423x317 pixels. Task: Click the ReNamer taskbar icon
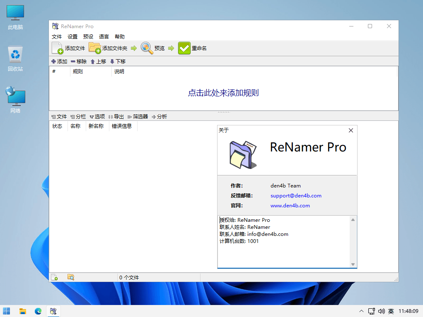53,311
